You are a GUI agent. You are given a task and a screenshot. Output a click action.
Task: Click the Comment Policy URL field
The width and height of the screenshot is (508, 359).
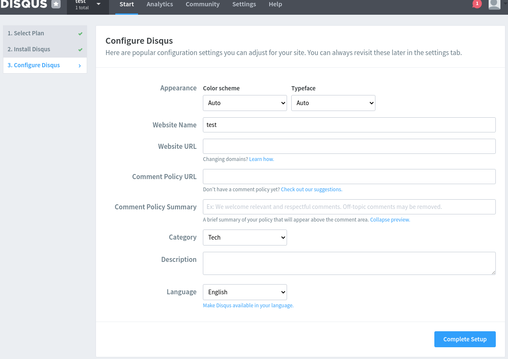point(349,177)
